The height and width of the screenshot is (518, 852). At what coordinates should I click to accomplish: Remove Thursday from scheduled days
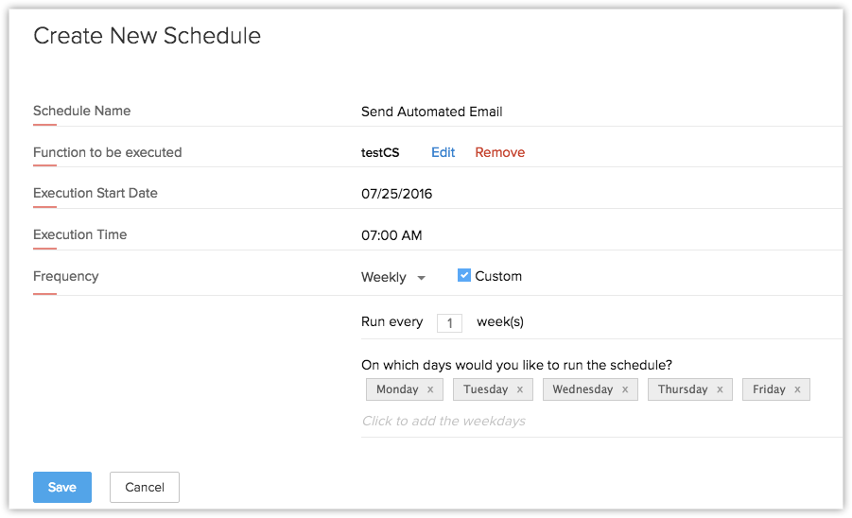point(720,389)
